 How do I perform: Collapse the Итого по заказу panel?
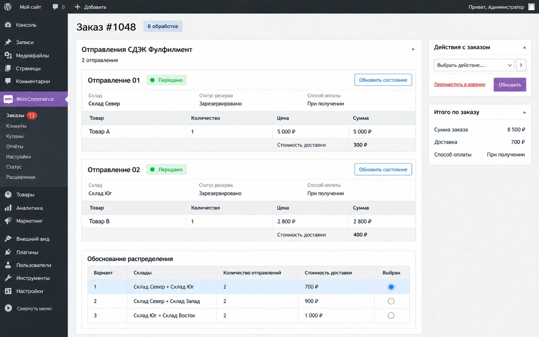(524, 112)
